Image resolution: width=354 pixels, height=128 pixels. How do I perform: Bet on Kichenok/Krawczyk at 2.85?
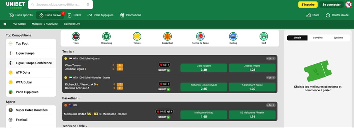(204, 87)
